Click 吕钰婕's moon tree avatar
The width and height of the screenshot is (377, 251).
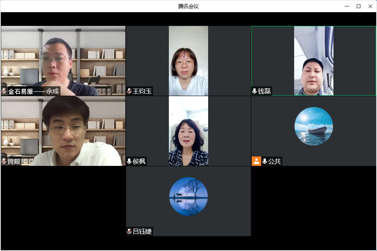188,196
